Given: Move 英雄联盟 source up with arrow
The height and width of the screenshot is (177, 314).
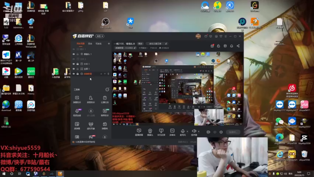Looking at the screenshot, I should coord(101,74).
